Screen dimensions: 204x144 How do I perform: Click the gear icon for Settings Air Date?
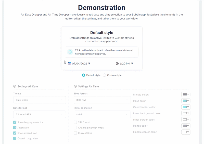click(15, 86)
